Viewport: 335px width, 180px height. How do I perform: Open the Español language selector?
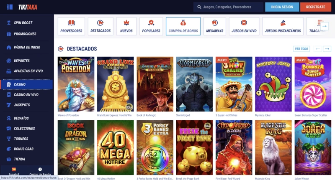click(14, 172)
